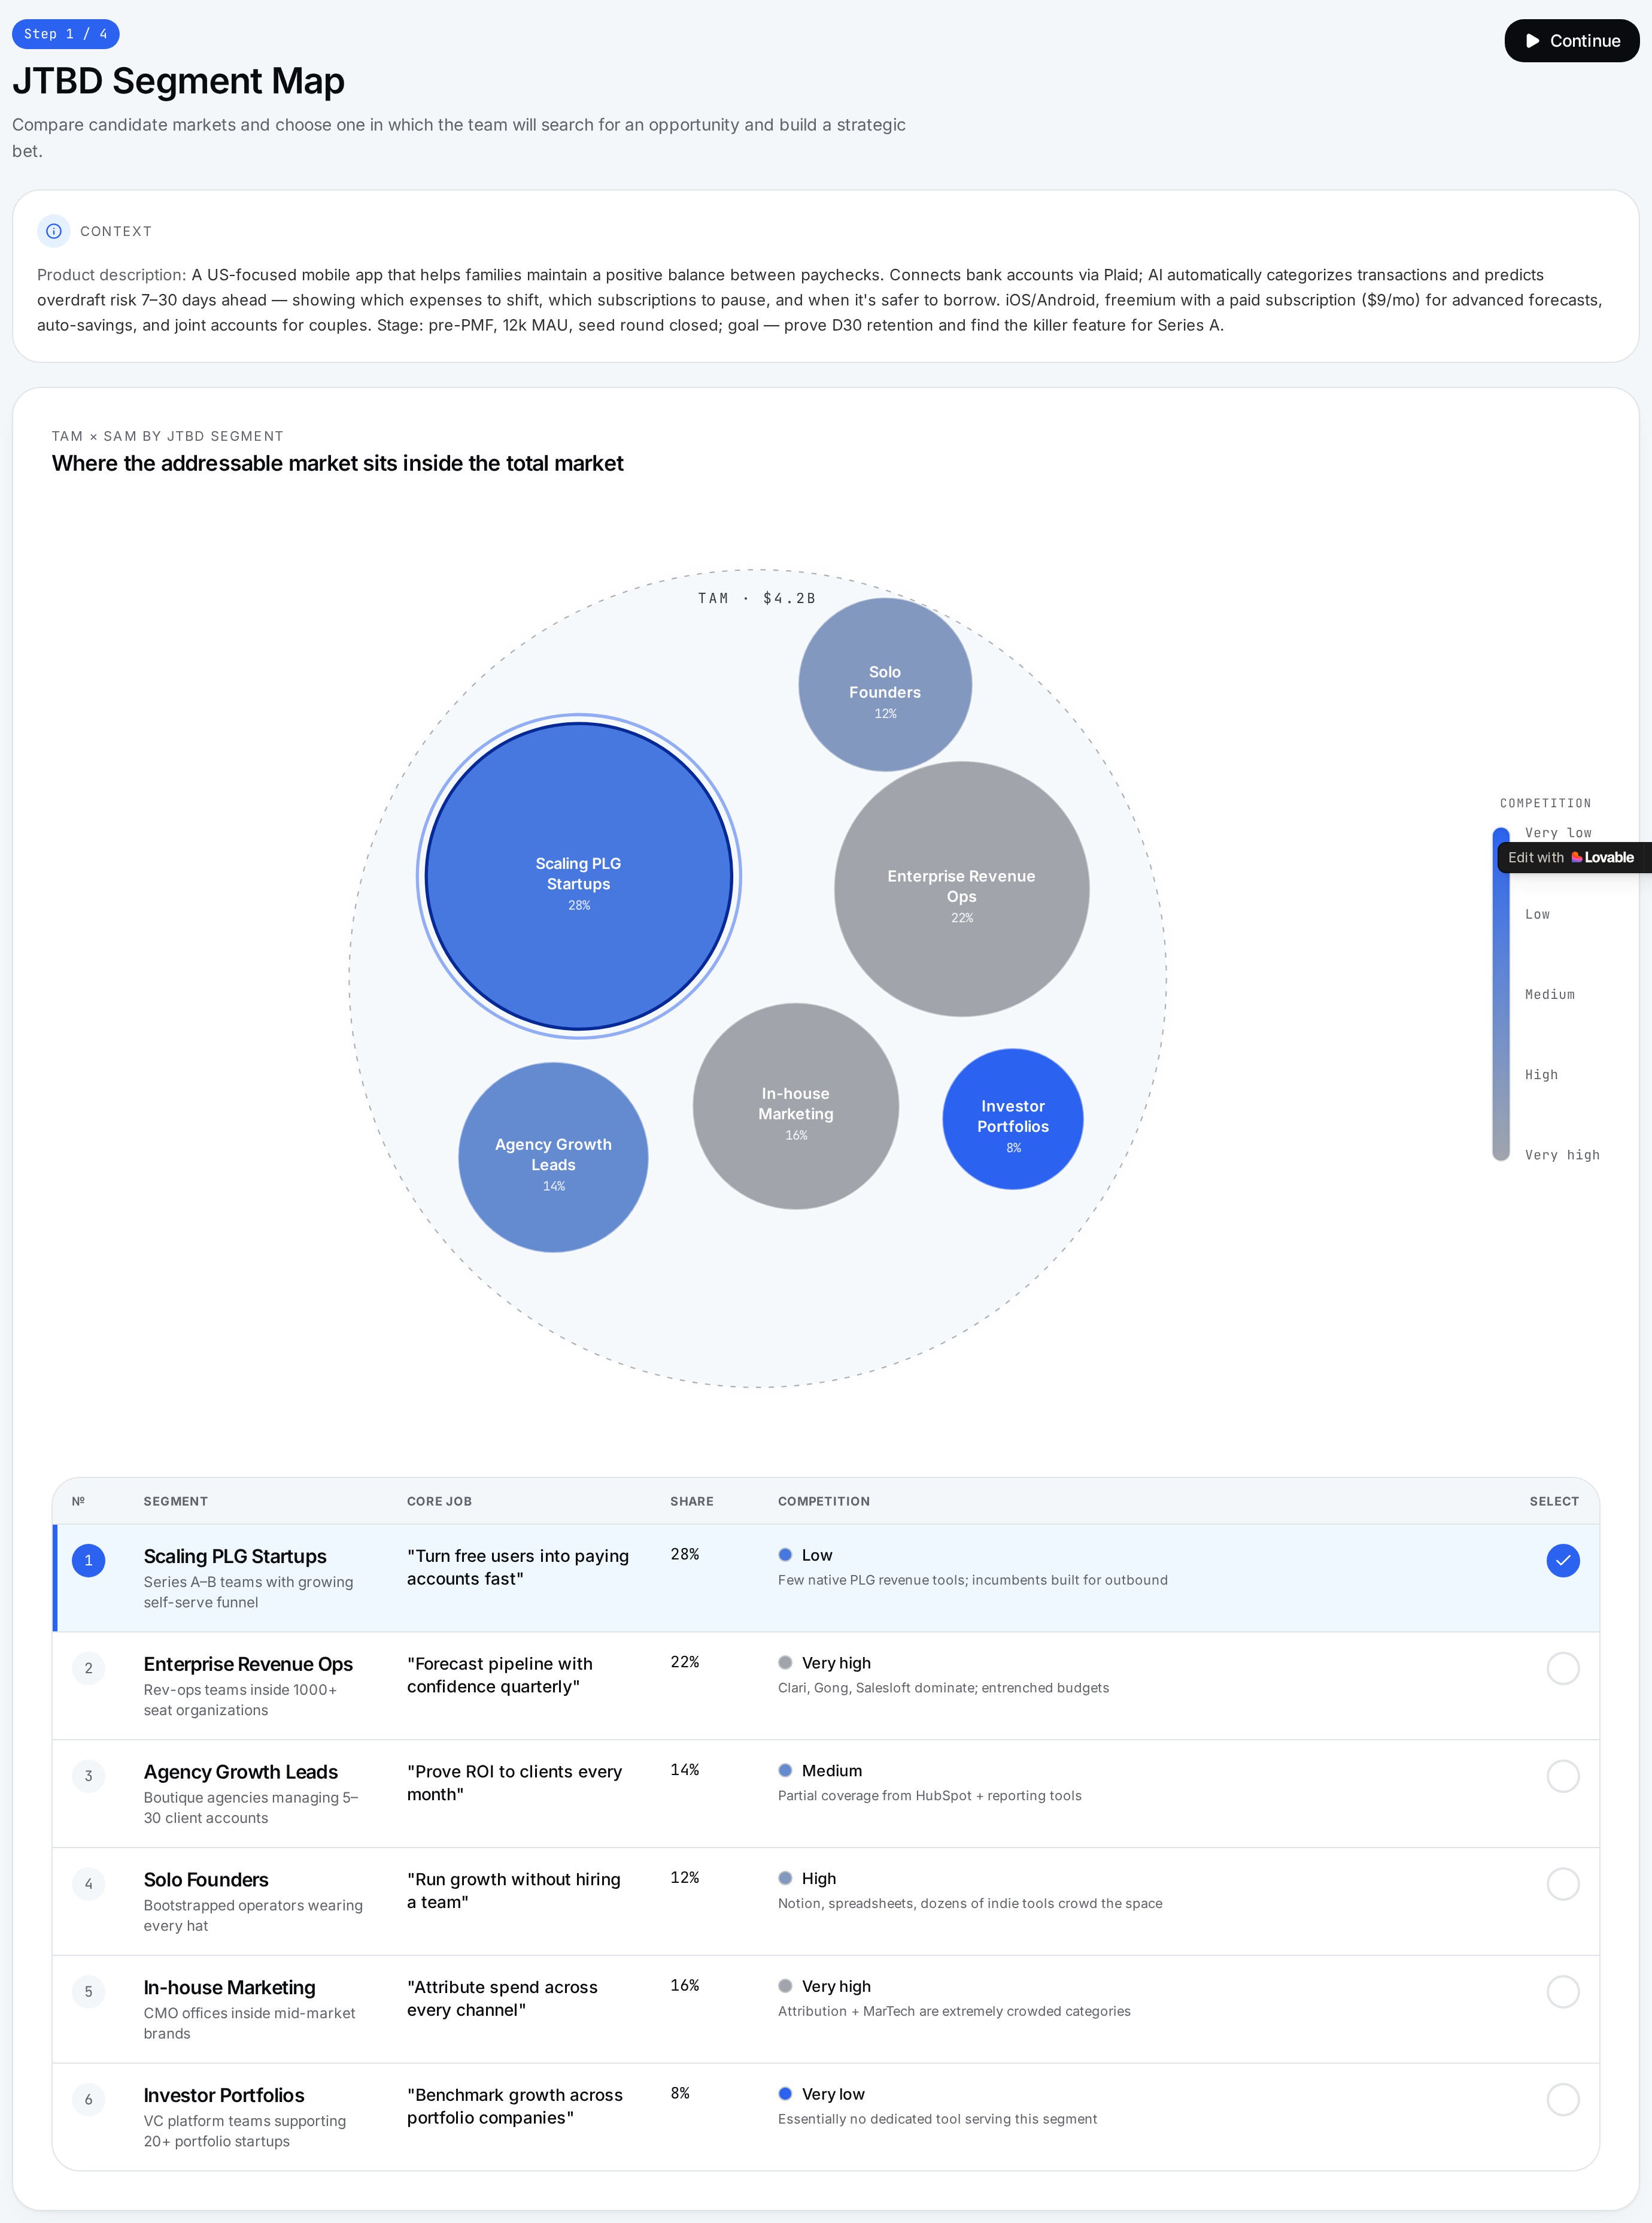Click the SEGMENT column header
1652x2223 pixels.
pos(176,1502)
